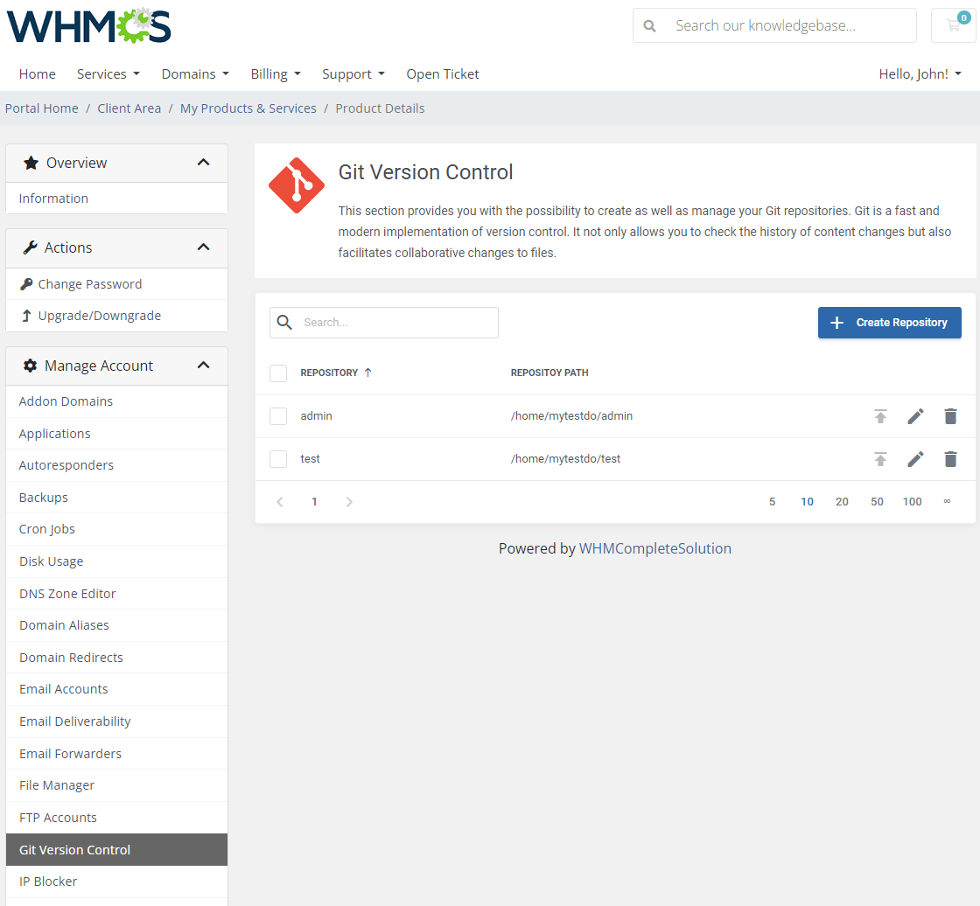
Task: Open IP Blocker in sidebar
Action: click(x=117, y=882)
